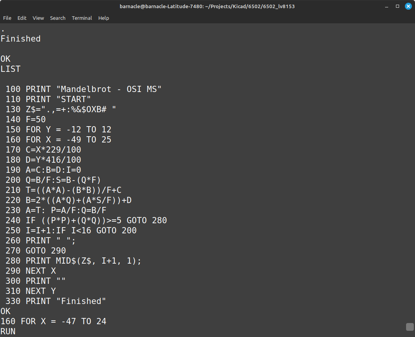Minimize the terminal window

pyautogui.click(x=387, y=6)
